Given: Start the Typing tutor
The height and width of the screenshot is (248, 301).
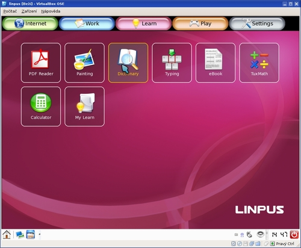Looking at the screenshot, I should 172,63.
